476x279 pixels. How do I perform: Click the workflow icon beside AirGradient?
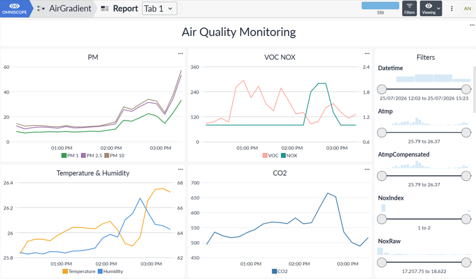pos(41,8)
